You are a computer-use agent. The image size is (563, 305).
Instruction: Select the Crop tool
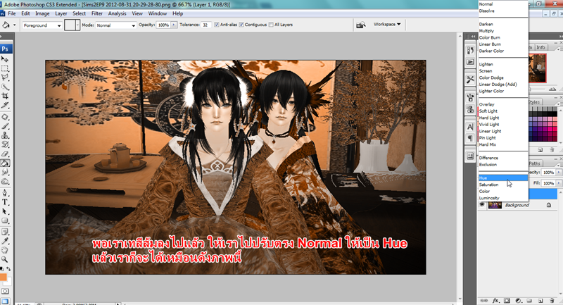point(5,96)
